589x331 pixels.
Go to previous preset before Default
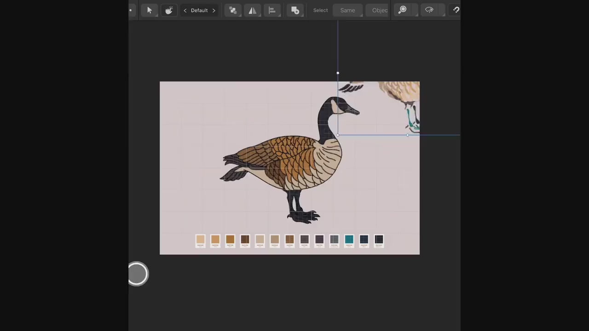coord(185,10)
